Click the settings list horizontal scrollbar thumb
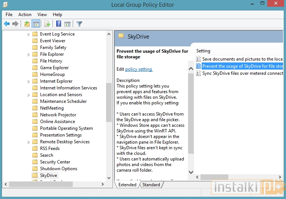Screen dimensions: 286x199 pos(214,177)
